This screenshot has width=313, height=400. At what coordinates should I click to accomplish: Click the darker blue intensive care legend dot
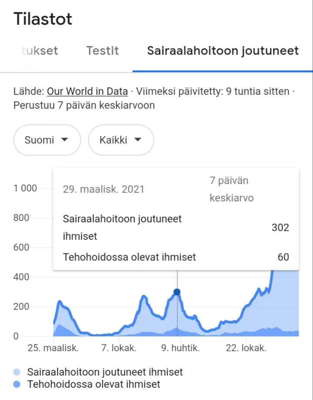(x=17, y=384)
